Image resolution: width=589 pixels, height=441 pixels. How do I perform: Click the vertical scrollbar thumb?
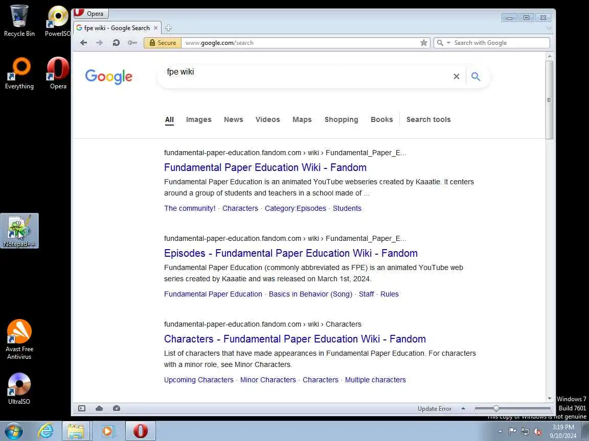pos(549,100)
